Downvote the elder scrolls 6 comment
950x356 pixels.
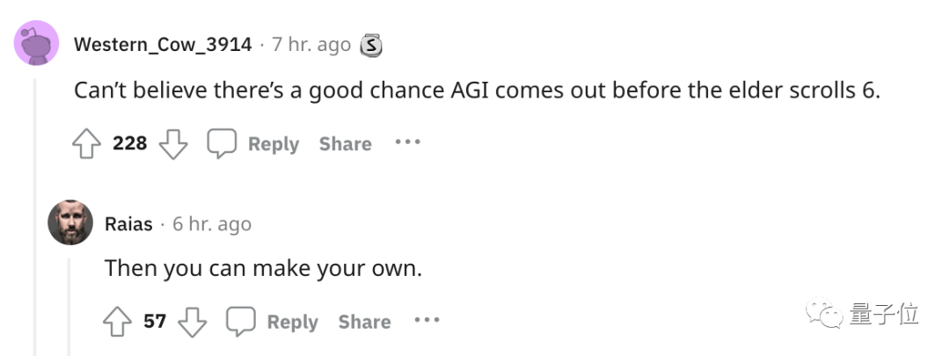(x=173, y=144)
